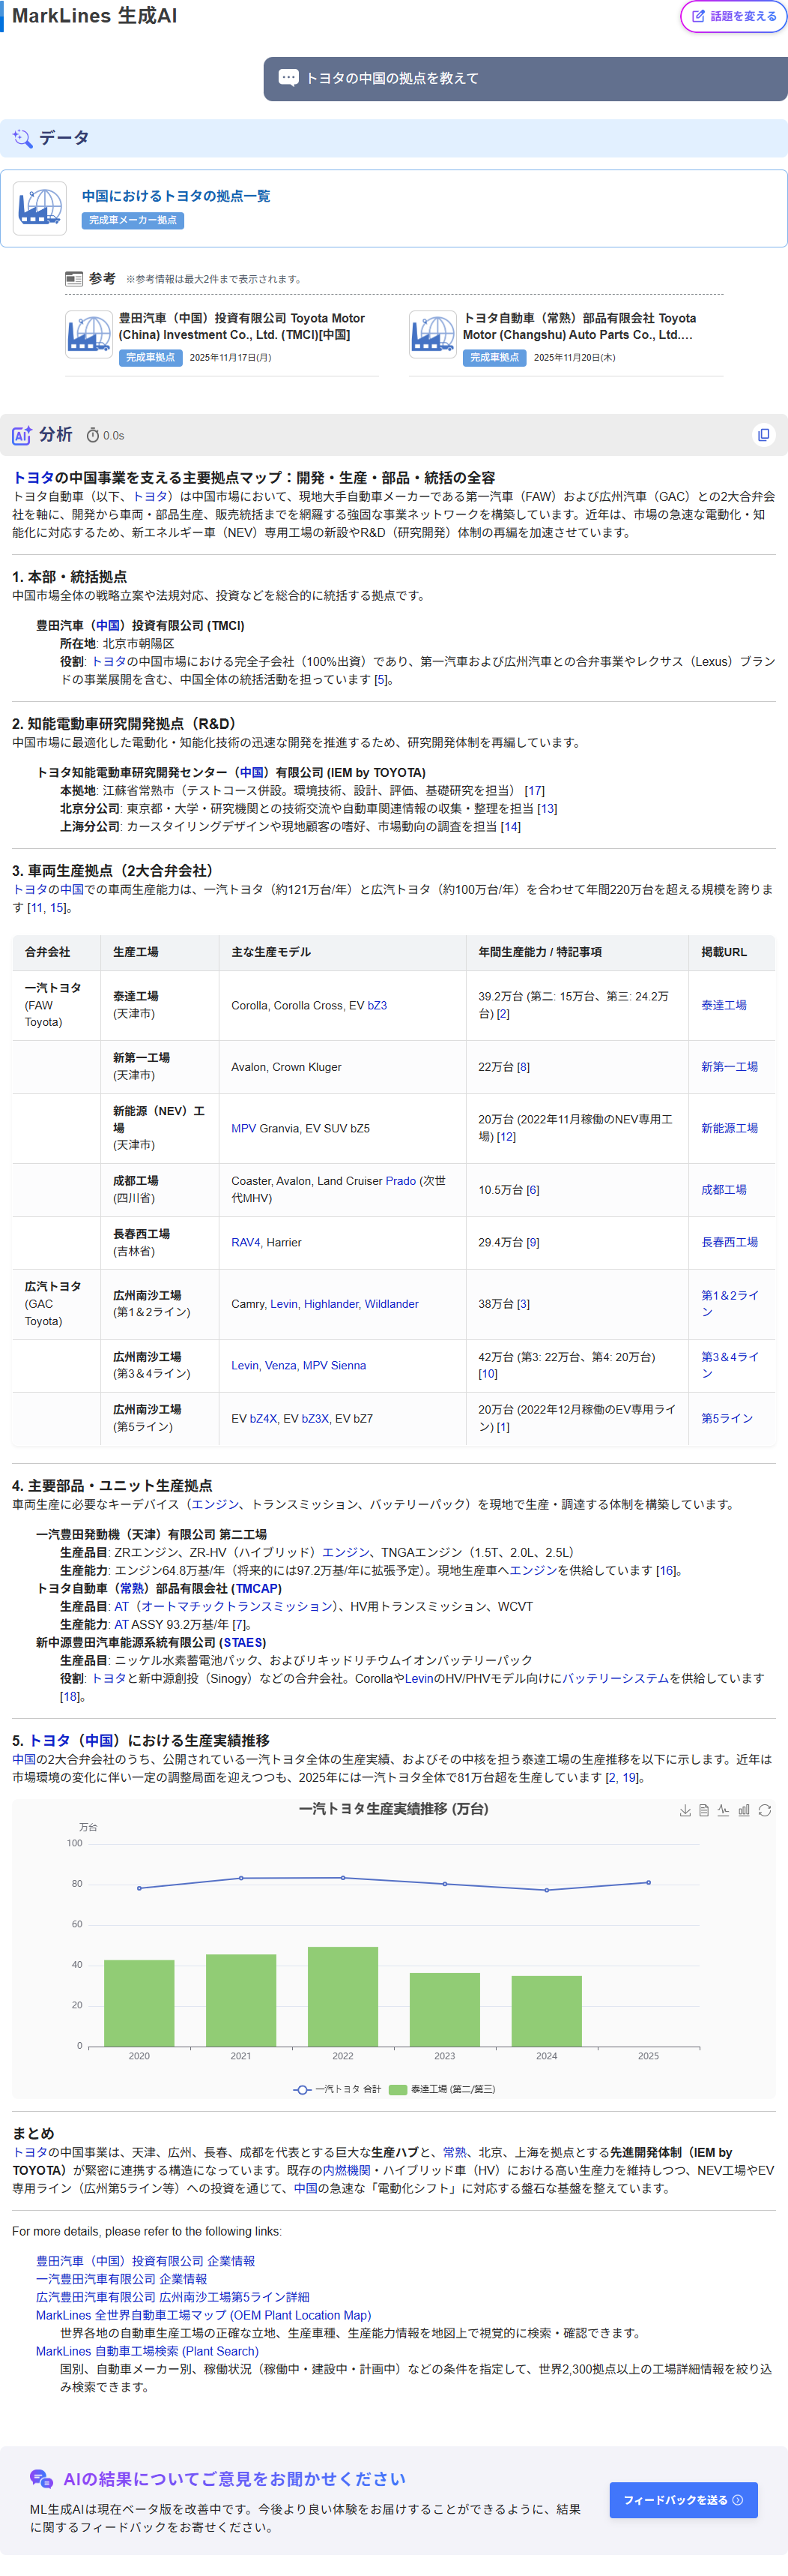788x2576 pixels.
Task: Open citation [5] in the TMCI role text
Action: pyautogui.click(x=381, y=679)
